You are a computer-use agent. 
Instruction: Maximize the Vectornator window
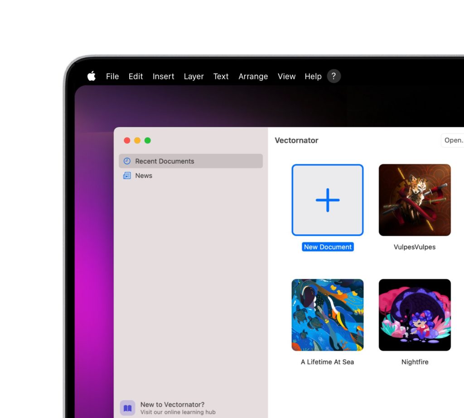[148, 141]
